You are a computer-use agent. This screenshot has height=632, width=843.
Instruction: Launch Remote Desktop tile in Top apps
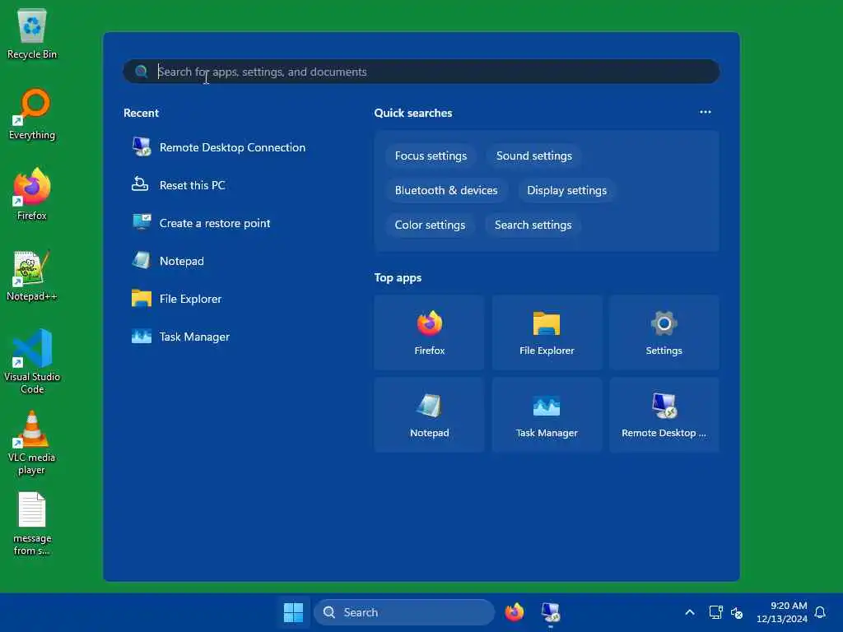[664, 415]
